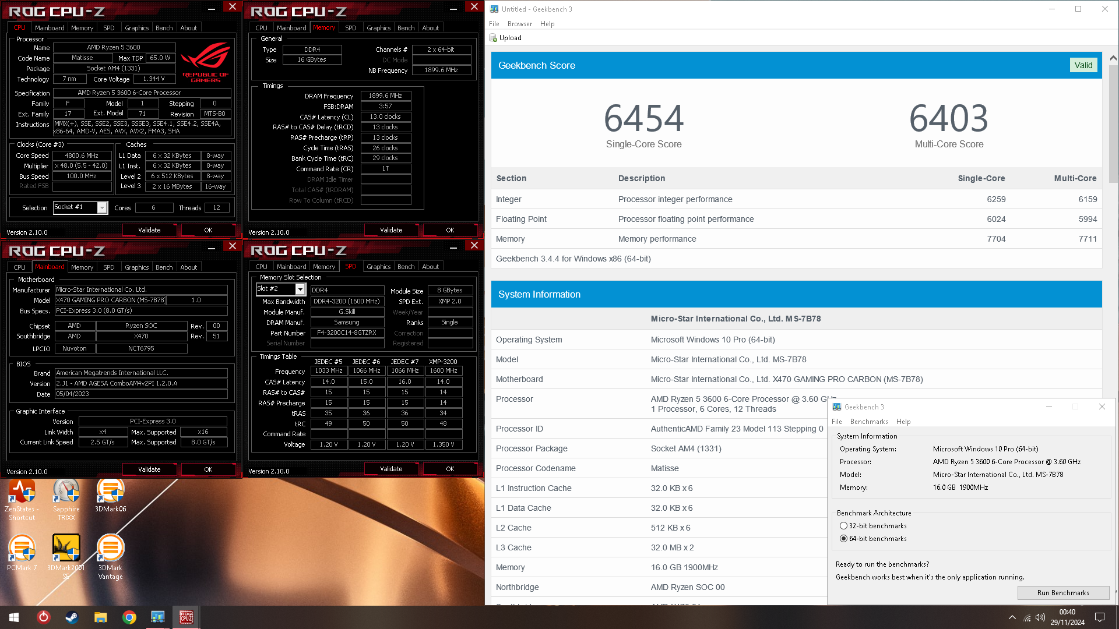Switch to Graphics tab in top-right CPU-Z
This screenshot has width=1119, height=629.
point(379,28)
